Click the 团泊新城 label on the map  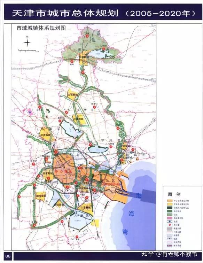point(59,205)
